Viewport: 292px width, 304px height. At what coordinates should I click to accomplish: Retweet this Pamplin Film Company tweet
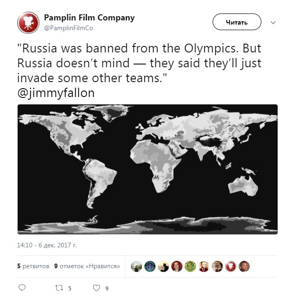(x=58, y=288)
